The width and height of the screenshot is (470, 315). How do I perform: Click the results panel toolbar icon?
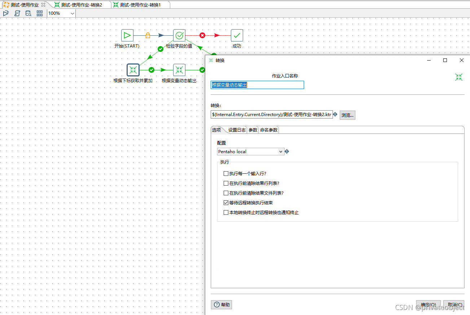(40, 13)
